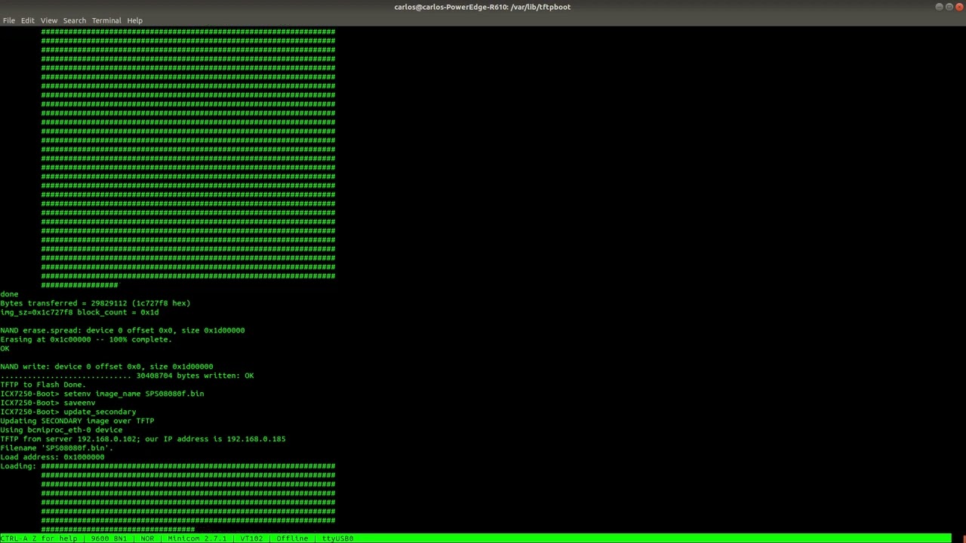Click the '9600 8N1' status entry
The width and height of the screenshot is (966, 543).
click(109, 538)
